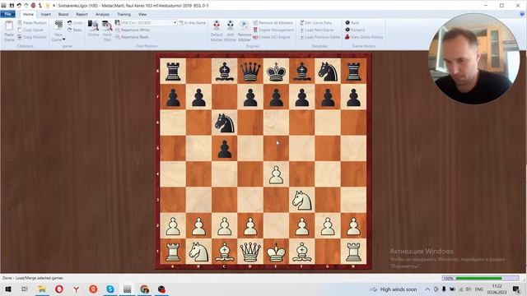This screenshot has height=296, width=527.
Task: Click the undo arrow in the quick access toolbar
Action: pos(19,6)
